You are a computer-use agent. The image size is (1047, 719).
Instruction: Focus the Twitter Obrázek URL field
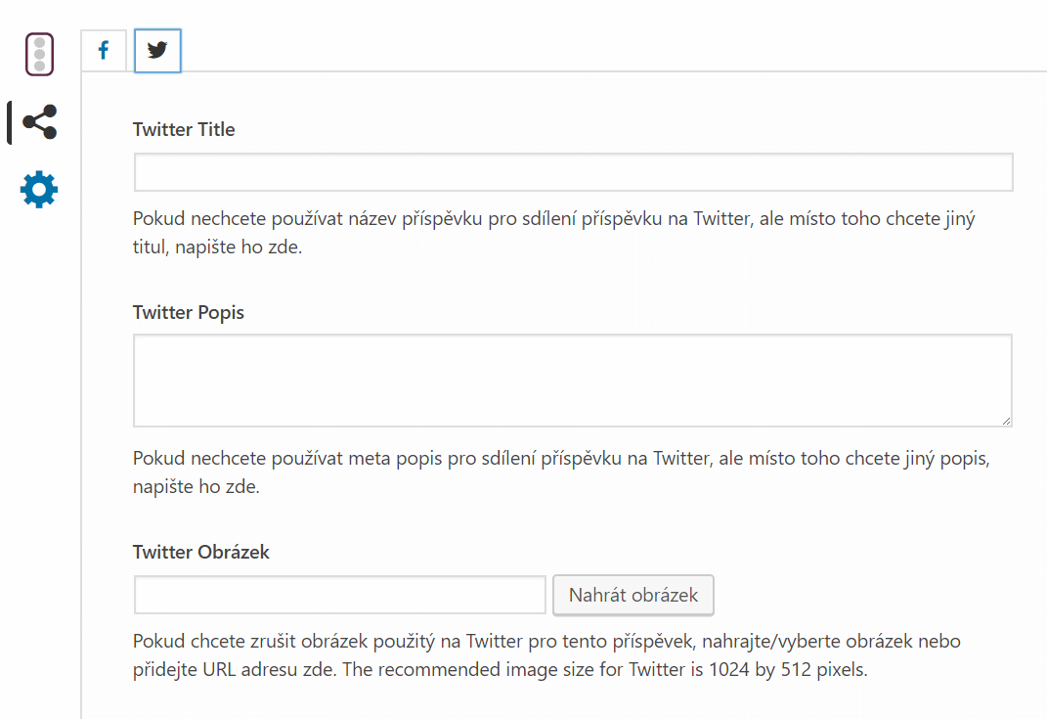[340, 595]
